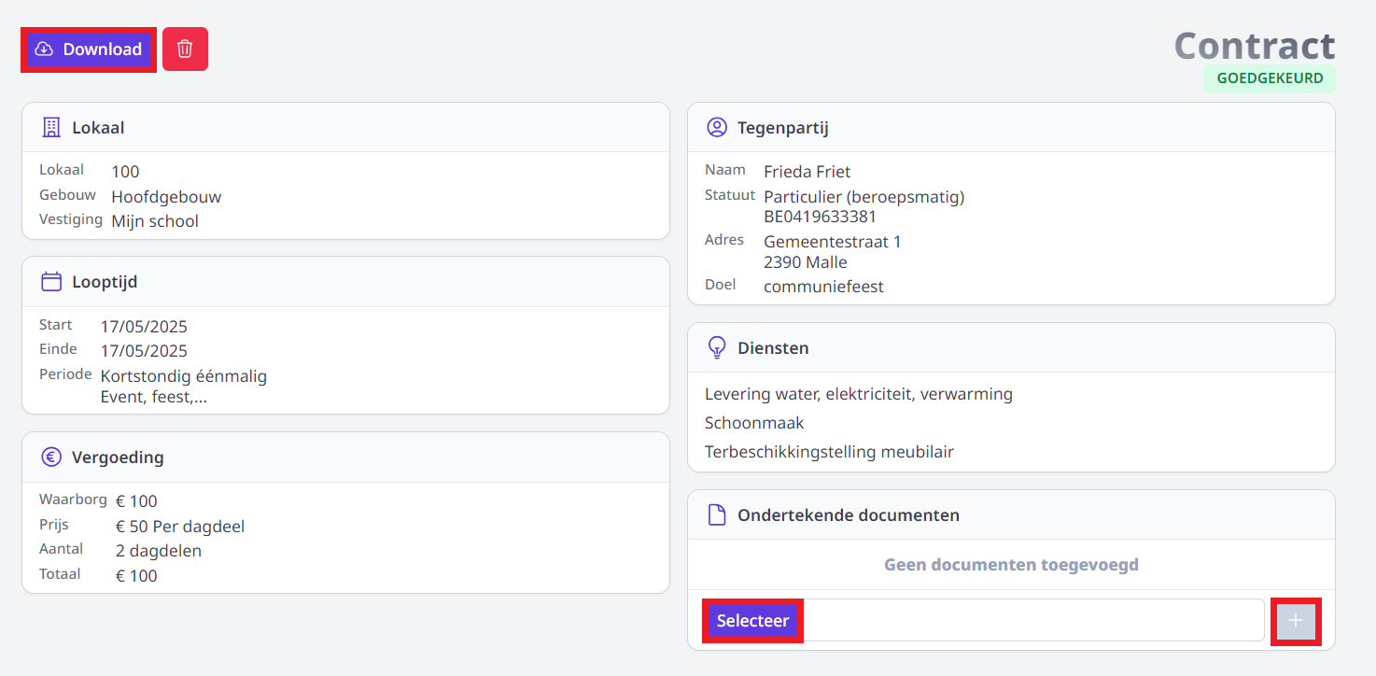1376x676 pixels.
Task: Click the 'Geen documenten toegevoegd' message
Action: coord(1011,565)
